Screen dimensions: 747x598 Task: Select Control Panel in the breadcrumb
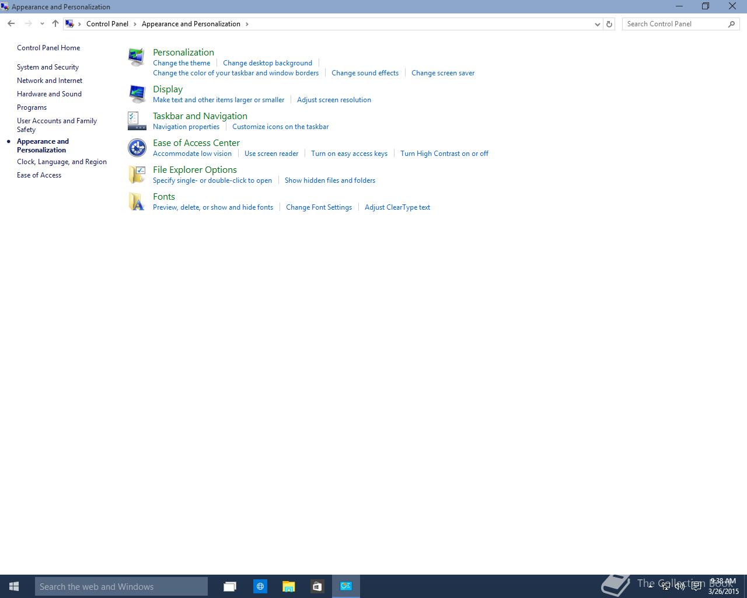tap(107, 24)
